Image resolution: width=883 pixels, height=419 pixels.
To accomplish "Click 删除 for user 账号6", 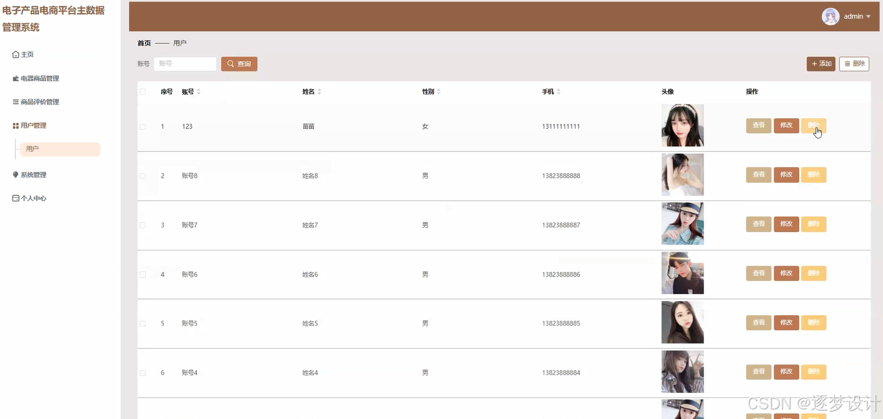I will click(x=814, y=274).
